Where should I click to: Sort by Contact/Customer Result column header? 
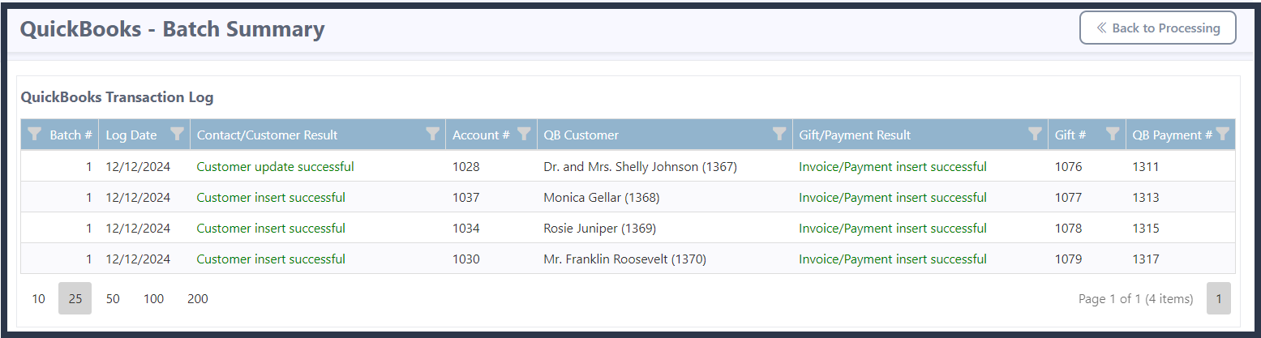coord(267,135)
